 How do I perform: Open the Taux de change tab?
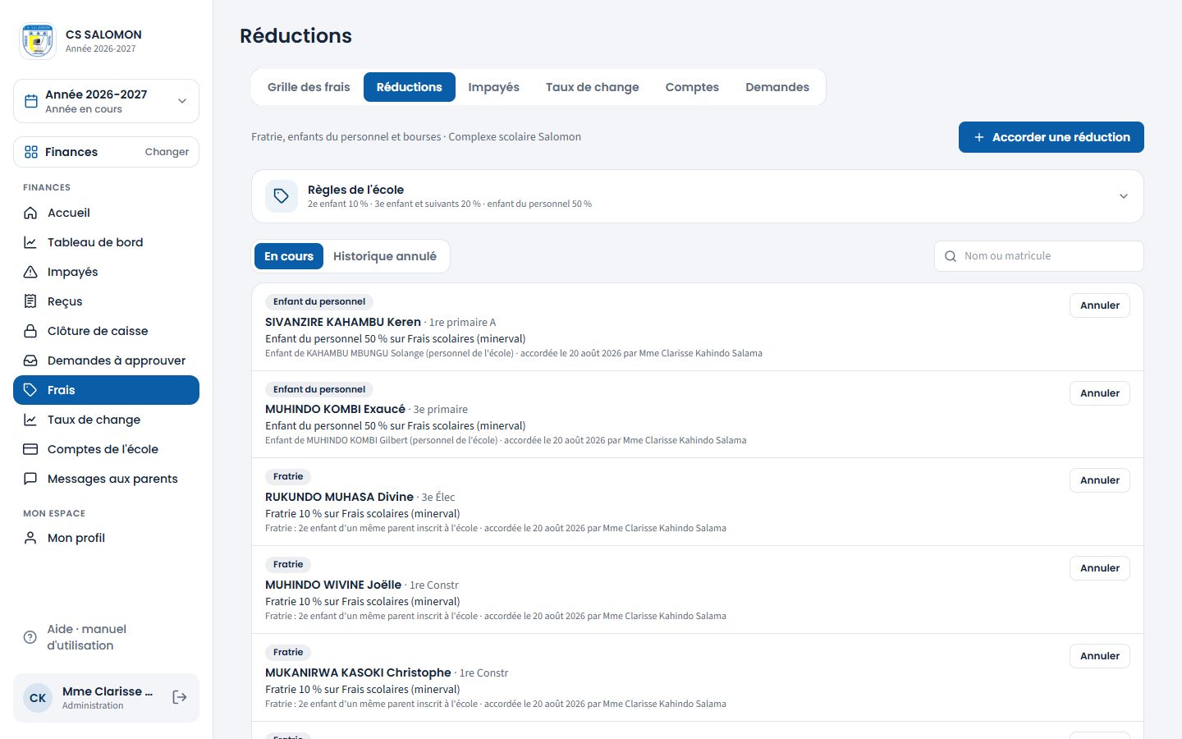click(x=592, y=87)
